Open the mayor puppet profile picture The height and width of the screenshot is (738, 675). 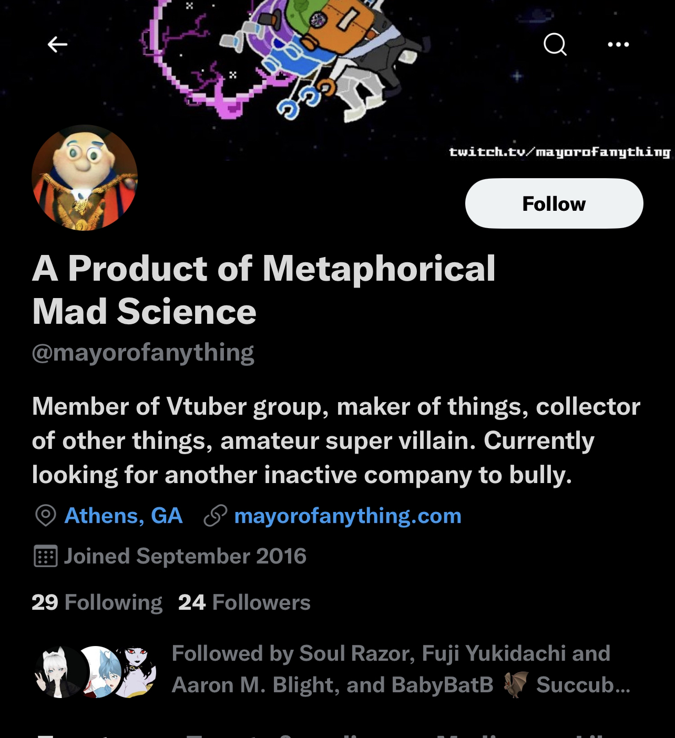coord(85,178)
